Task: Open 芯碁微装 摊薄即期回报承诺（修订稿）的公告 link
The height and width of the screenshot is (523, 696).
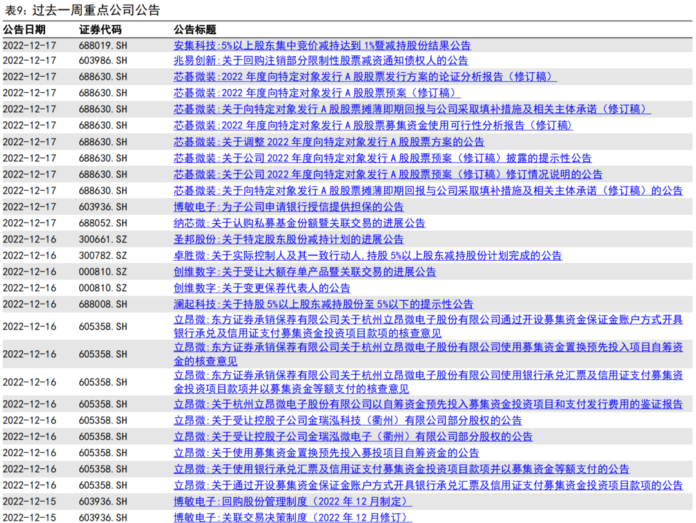Action: point(428,191)
